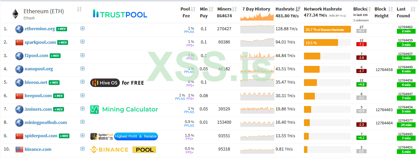Screen dimensions: 418x158
Task: Open the nanopool.org pool link
Action: tap(39, 69)
